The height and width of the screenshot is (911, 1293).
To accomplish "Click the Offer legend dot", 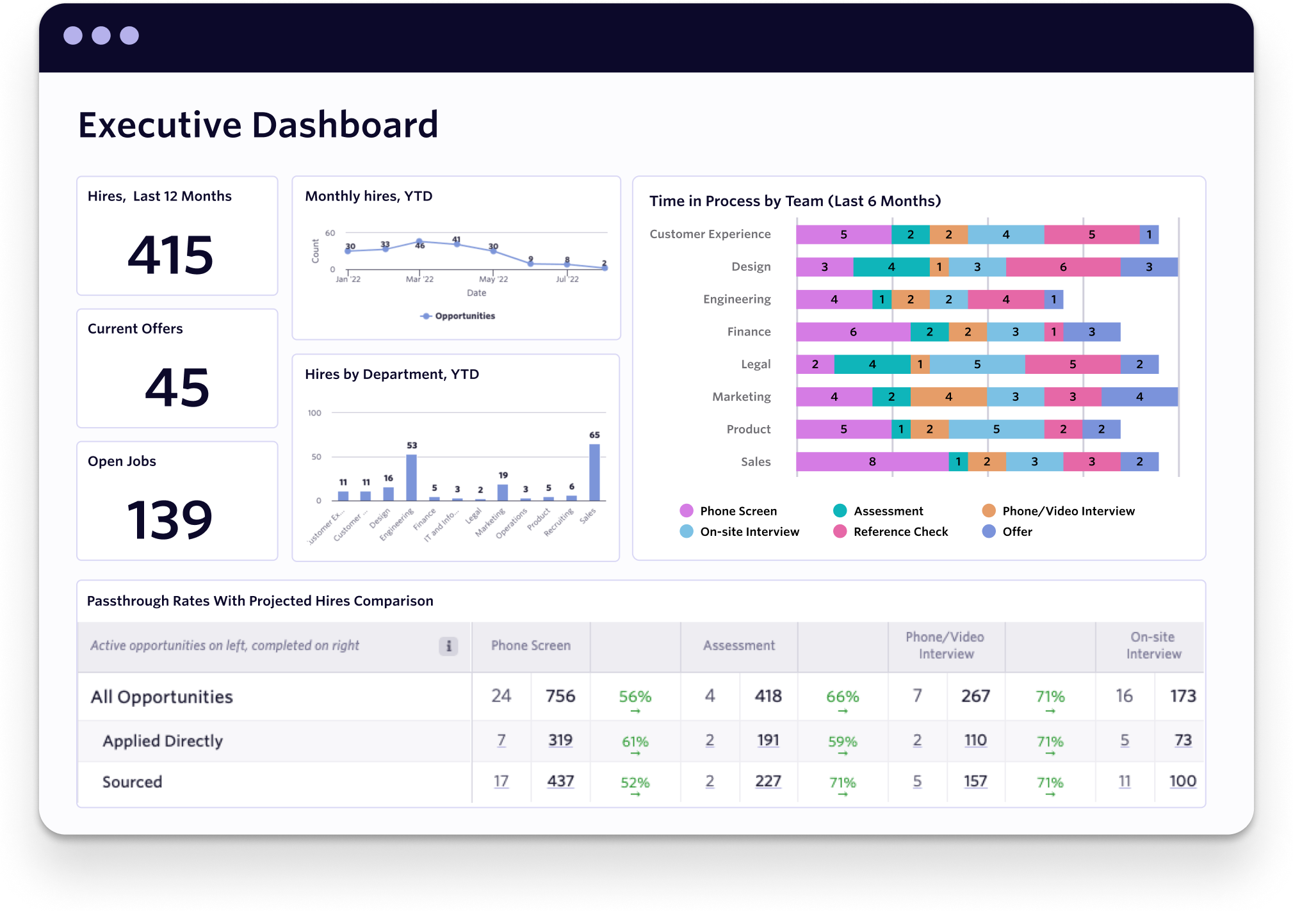I will [x=989, y=531].
